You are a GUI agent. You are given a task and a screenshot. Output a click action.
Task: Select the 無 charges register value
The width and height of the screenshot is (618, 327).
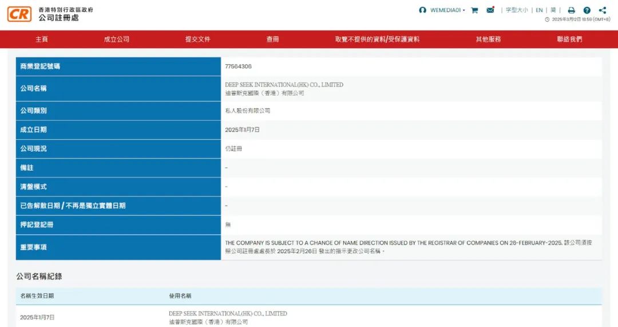pyautogui.click(x=228, y=224)
